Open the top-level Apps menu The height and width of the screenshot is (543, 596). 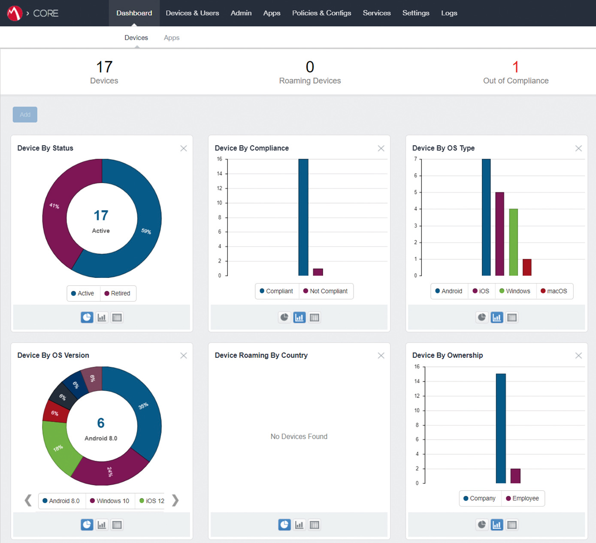[x=272, y=13]
